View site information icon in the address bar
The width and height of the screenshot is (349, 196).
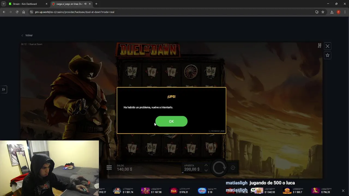31,12
